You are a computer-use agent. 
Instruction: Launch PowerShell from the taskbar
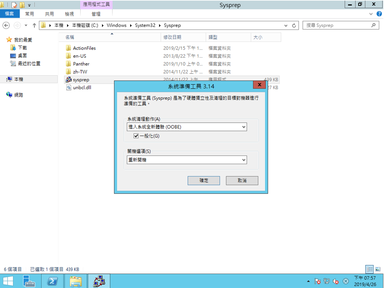[52, 281]
